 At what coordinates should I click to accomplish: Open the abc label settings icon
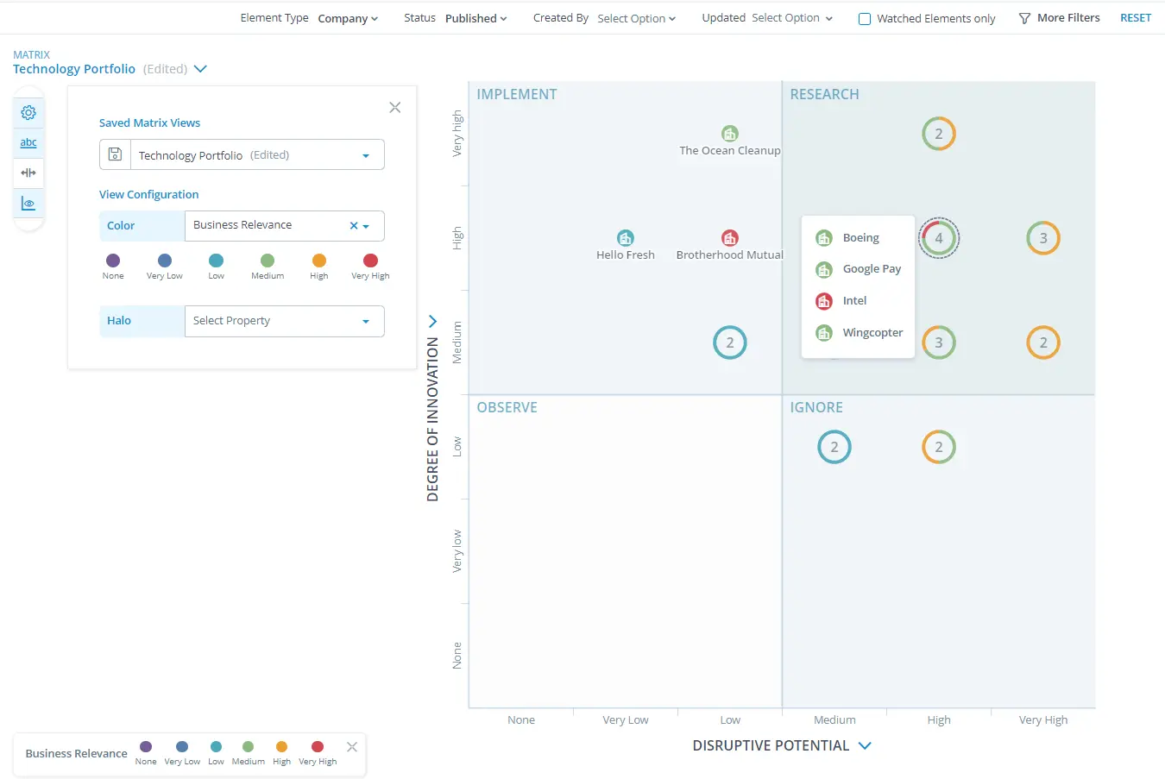pos(28,143)
